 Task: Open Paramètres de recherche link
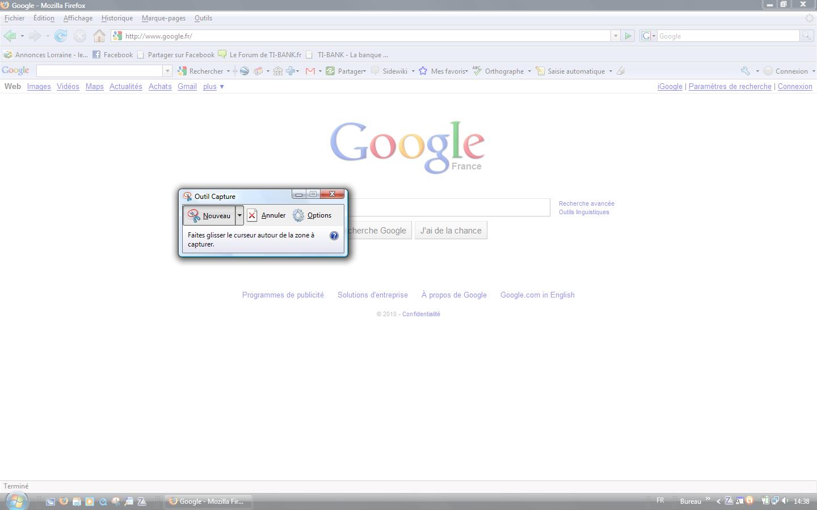pyautogui.click(x=730, y=87)
